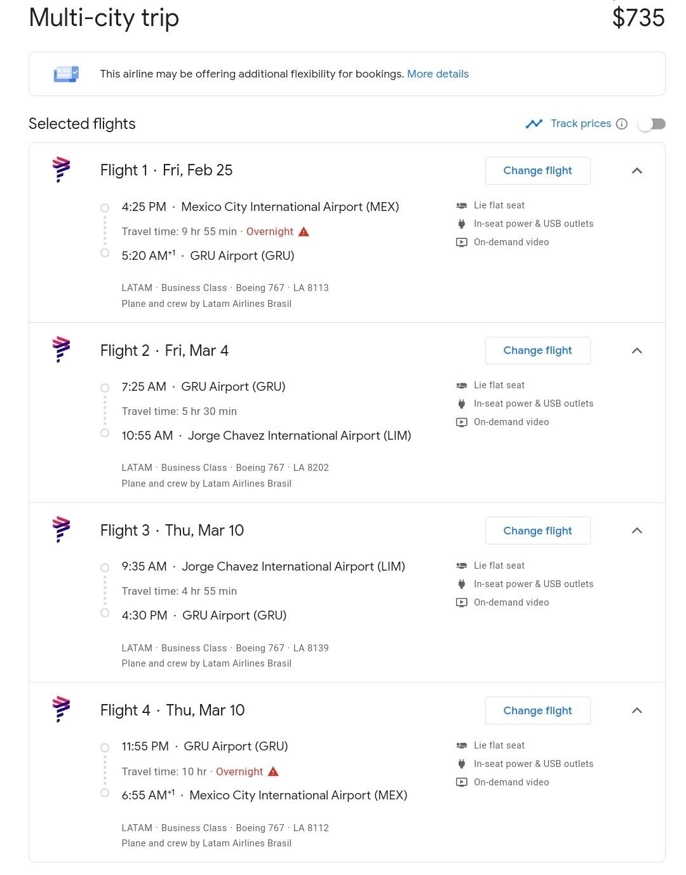
Task: Change flight for Flight 3 to GRU
Action: pyautogui.click(x=537, y=531)
